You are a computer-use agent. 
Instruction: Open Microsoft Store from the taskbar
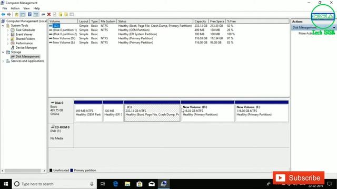pos(140,184)
